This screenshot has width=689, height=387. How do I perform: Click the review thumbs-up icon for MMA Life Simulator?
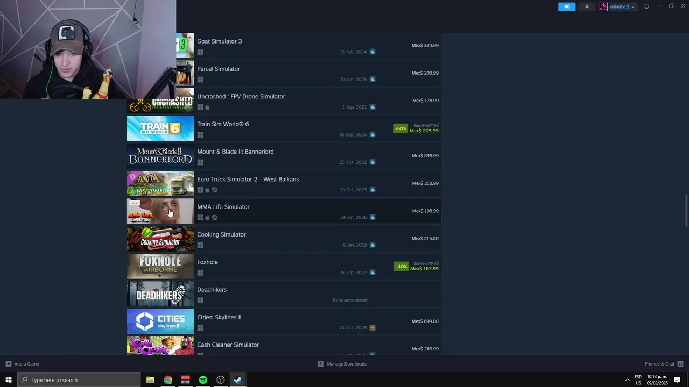(372, 217)
